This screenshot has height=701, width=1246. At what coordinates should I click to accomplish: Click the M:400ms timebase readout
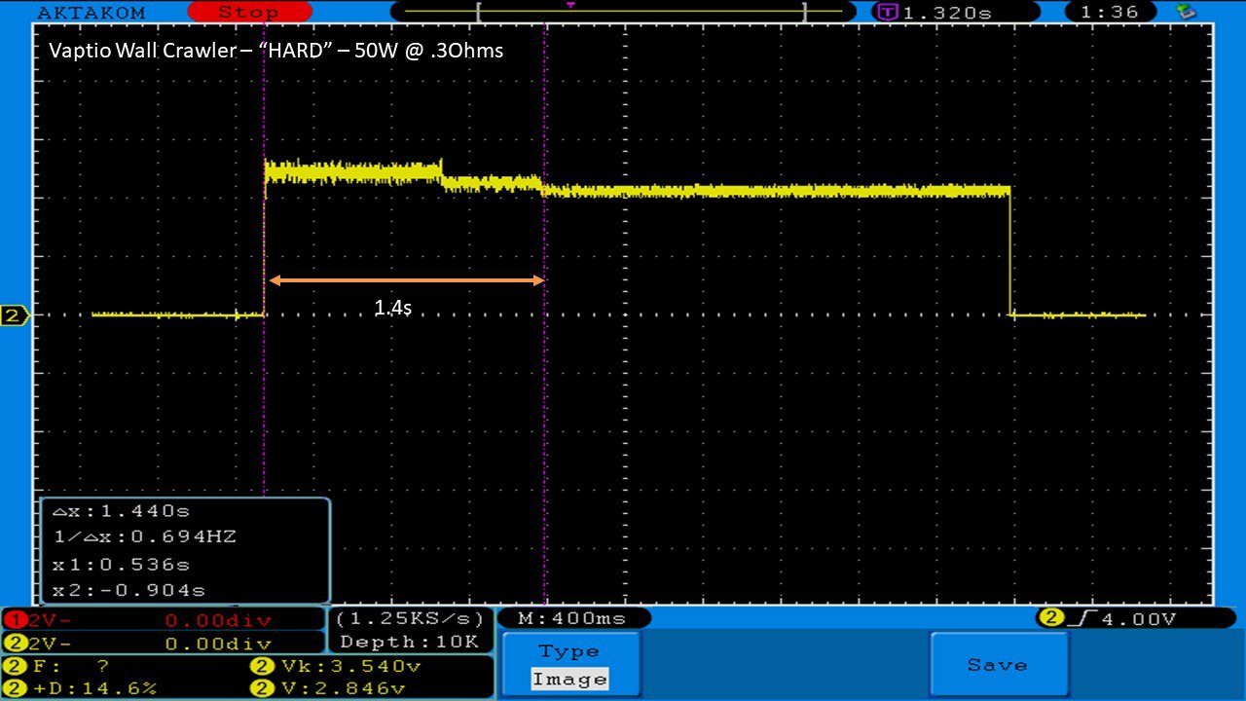click(x=574, y=618)
